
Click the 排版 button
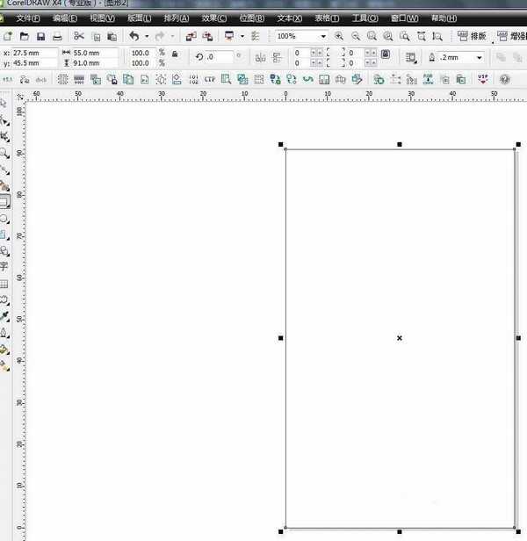click(x=473, y=36)
